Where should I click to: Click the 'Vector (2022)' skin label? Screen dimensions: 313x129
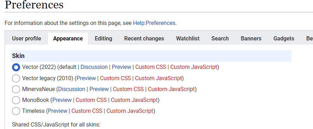tap(39, 67)
